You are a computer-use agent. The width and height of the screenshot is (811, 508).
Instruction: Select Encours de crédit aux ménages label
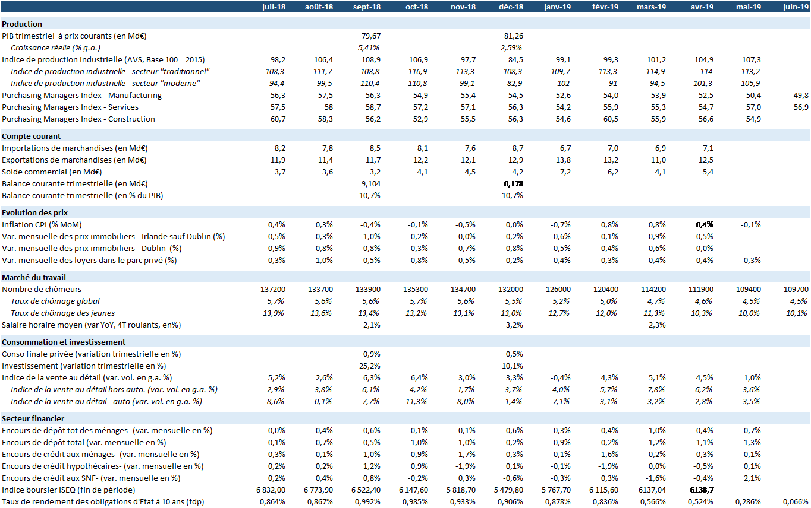click(x=100, y=454)
